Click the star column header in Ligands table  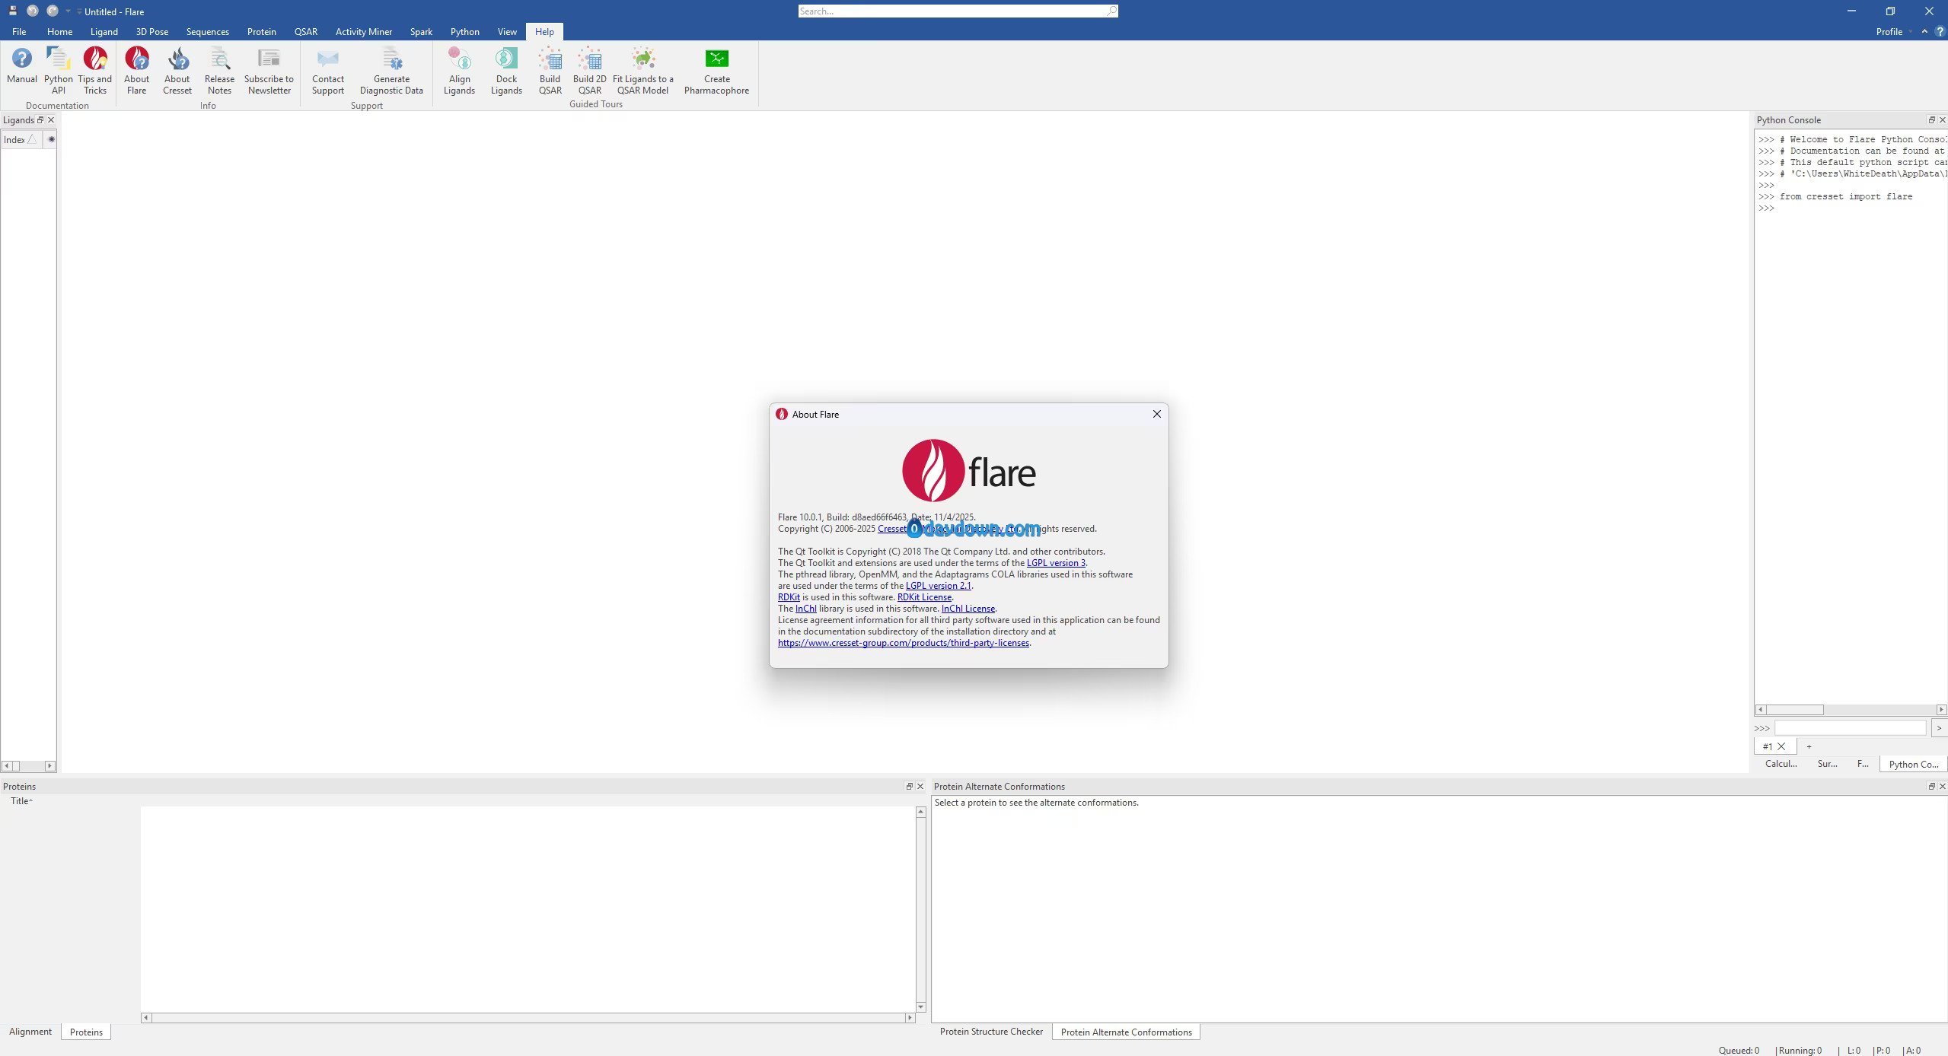pos(51,139)
